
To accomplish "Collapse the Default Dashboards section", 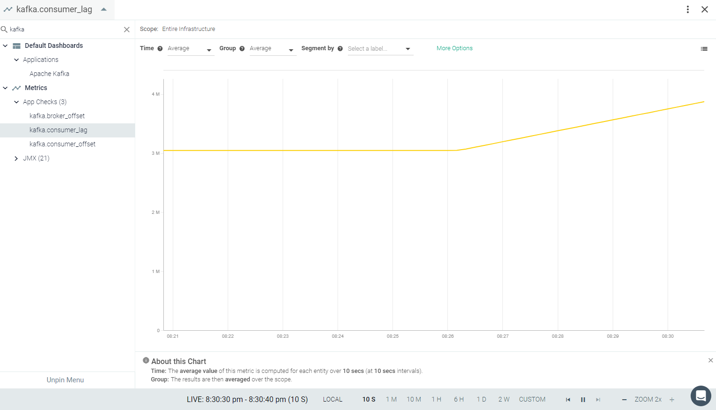I will pyautogui.click(x=5, y=46).
